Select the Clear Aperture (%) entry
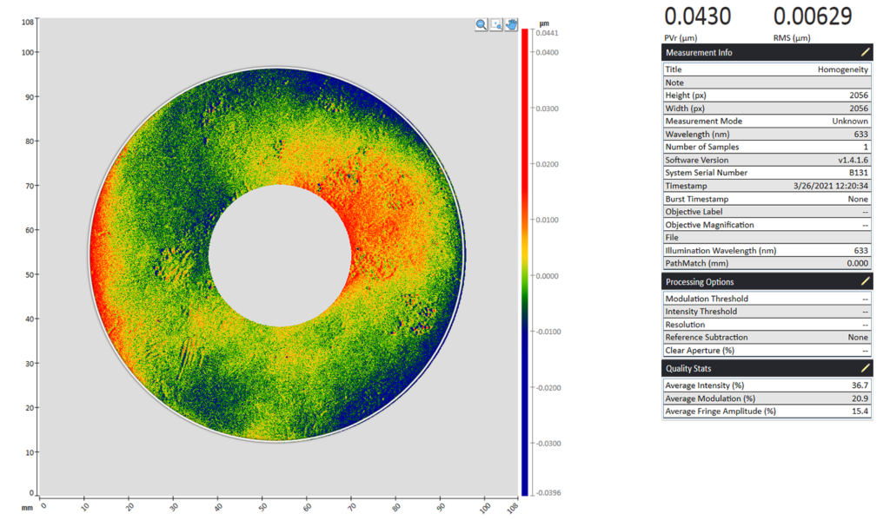This screenshot has height=520, width=890. pos(765,350)
